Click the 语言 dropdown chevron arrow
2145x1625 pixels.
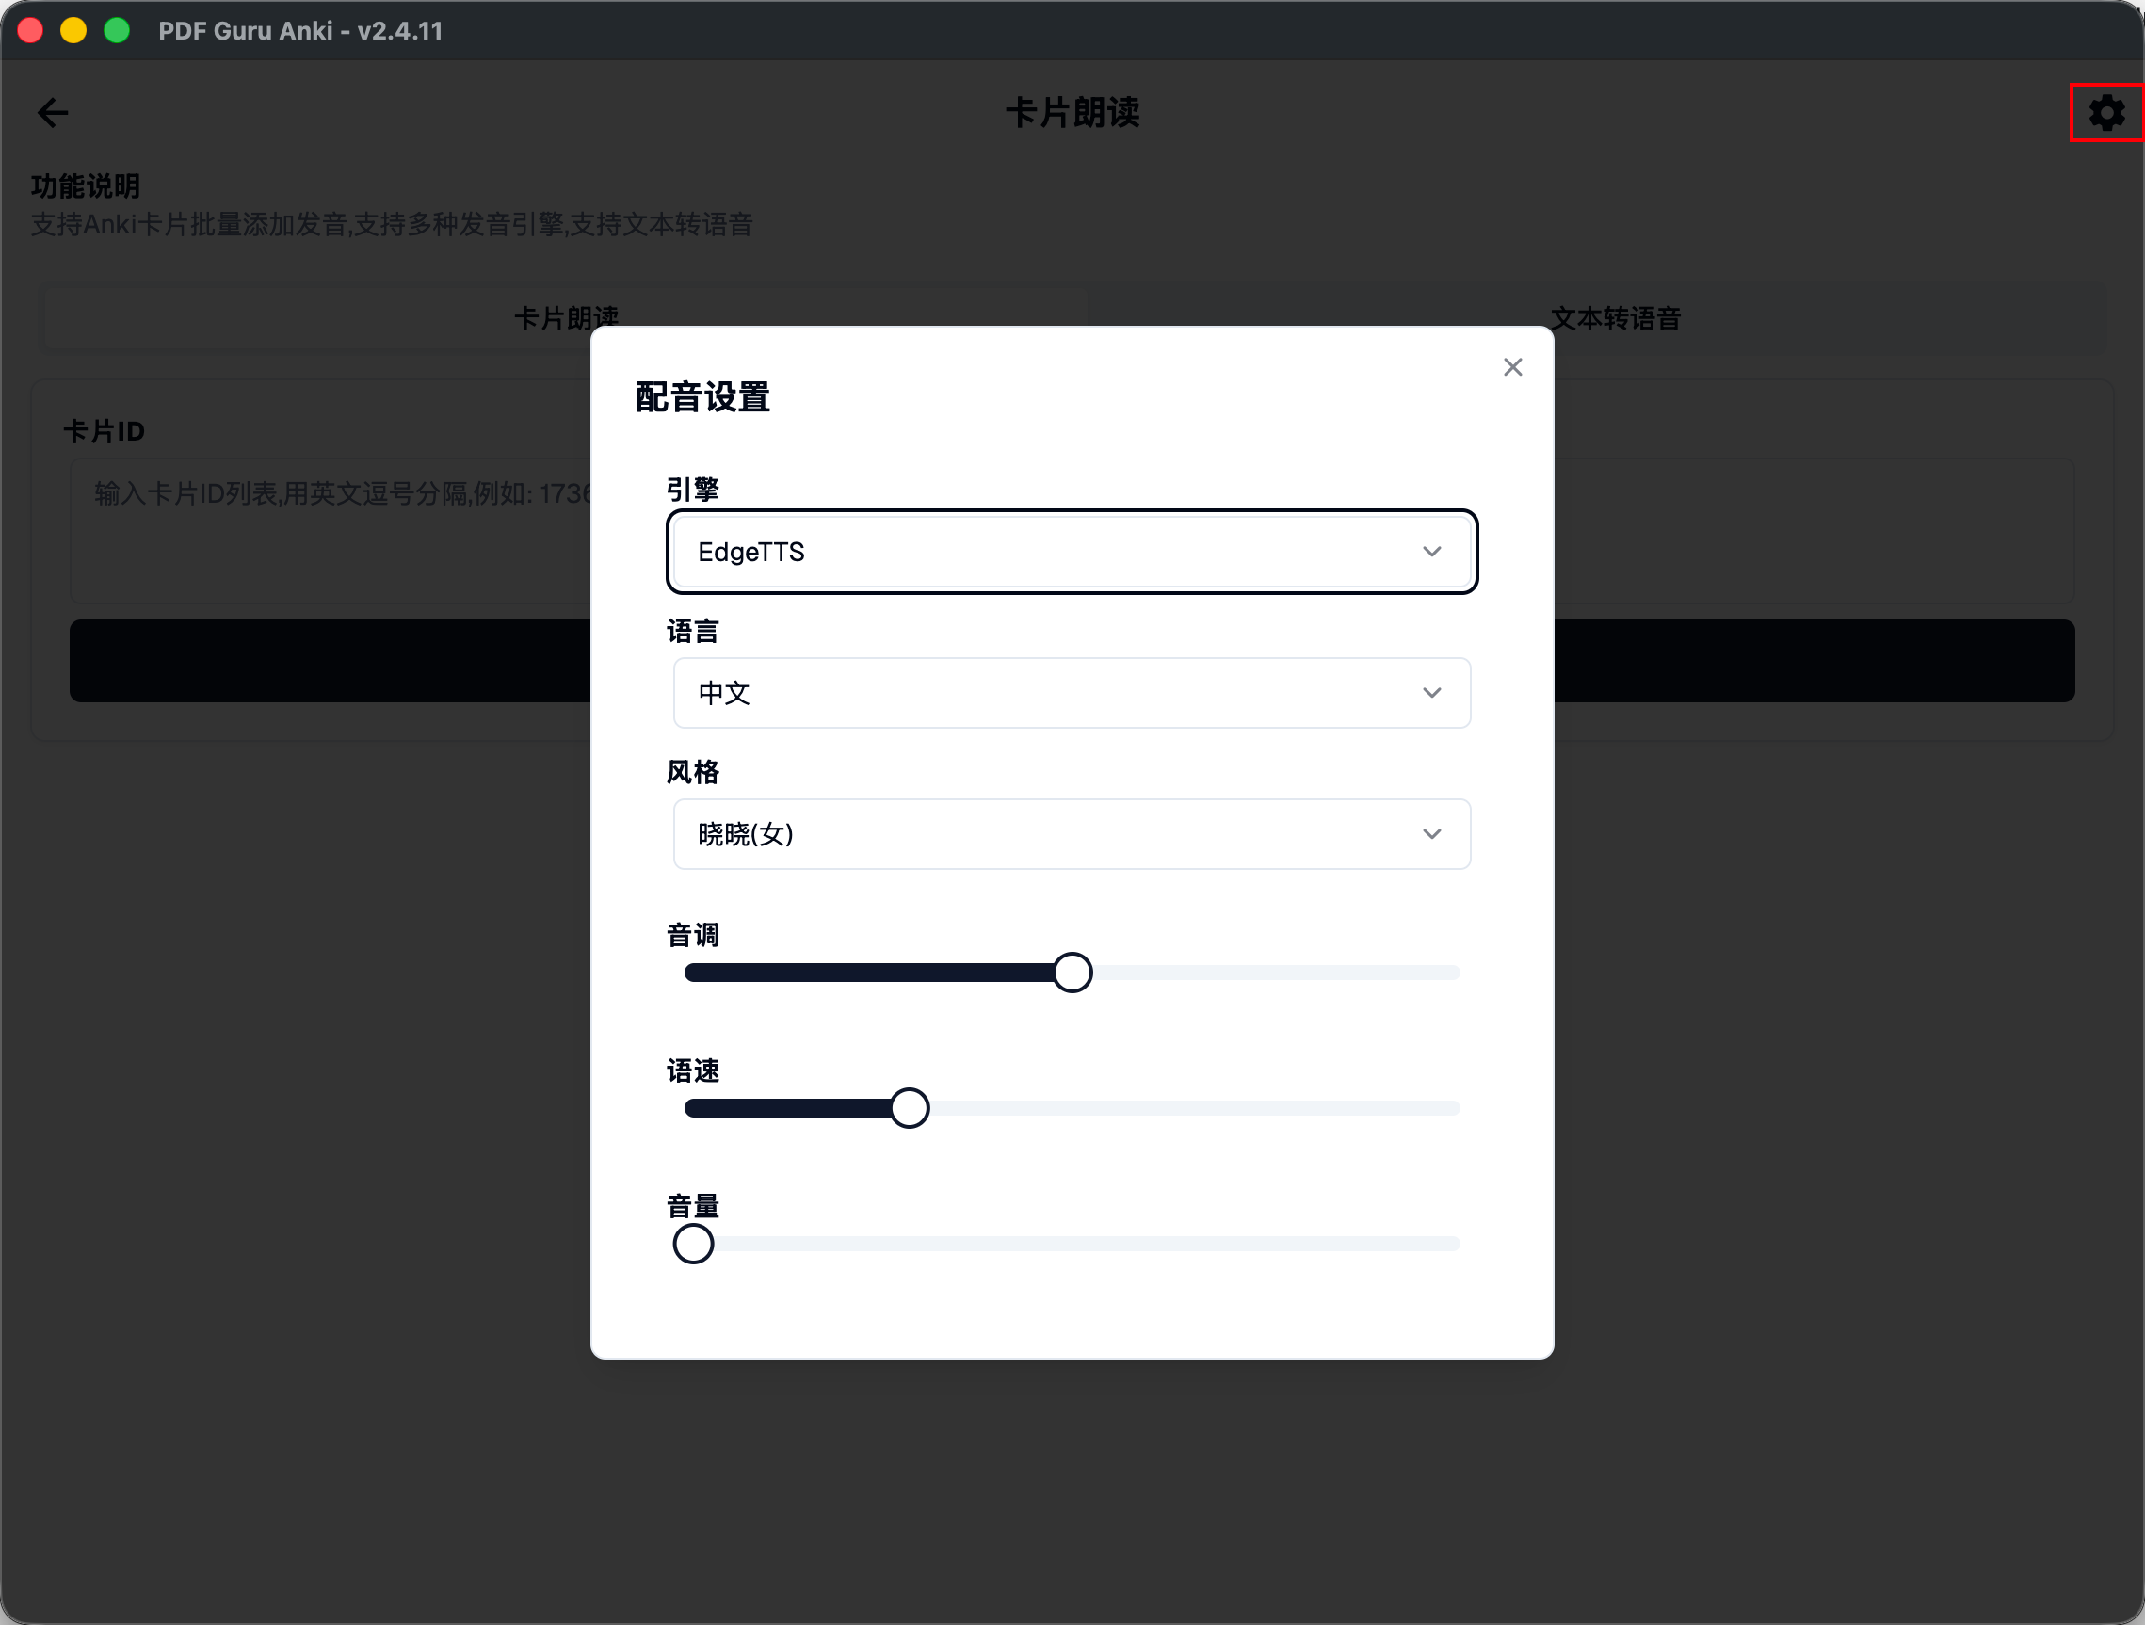pyautogui.click(x=1431, y=693)
